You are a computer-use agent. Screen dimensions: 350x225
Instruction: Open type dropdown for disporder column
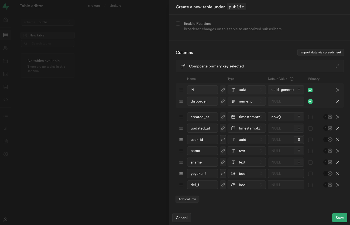point(247,101)
